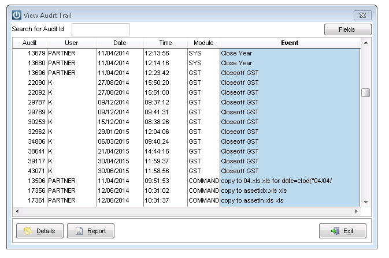389x258 pixels.
Task: Open the Fields button
Action: pos(347,29)
